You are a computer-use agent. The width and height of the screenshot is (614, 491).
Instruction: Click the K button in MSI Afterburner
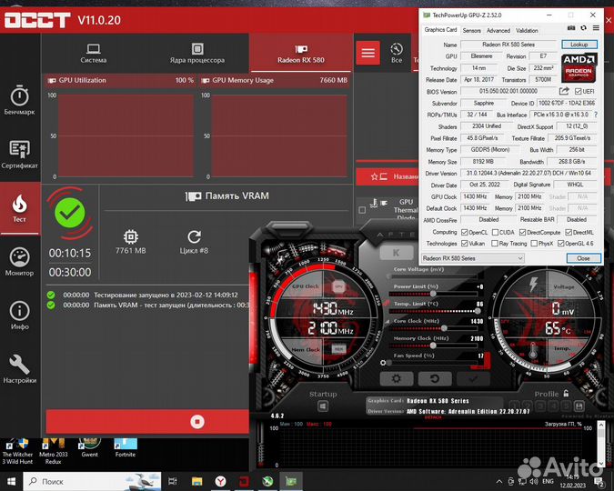(x=397, y=253)
